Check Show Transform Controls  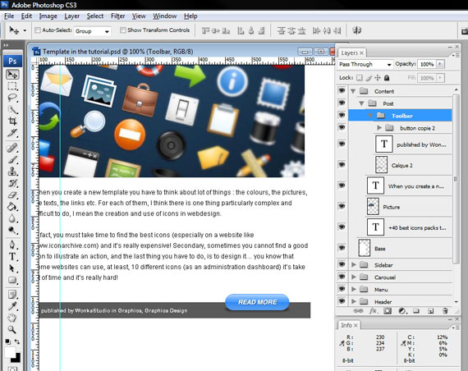[122, 30]
